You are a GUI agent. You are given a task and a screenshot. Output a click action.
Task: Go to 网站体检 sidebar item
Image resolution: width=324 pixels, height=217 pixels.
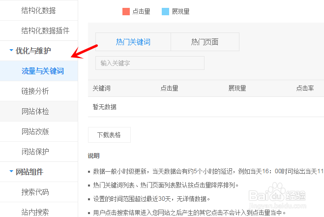pyautogui.click(x=39, y=111)
